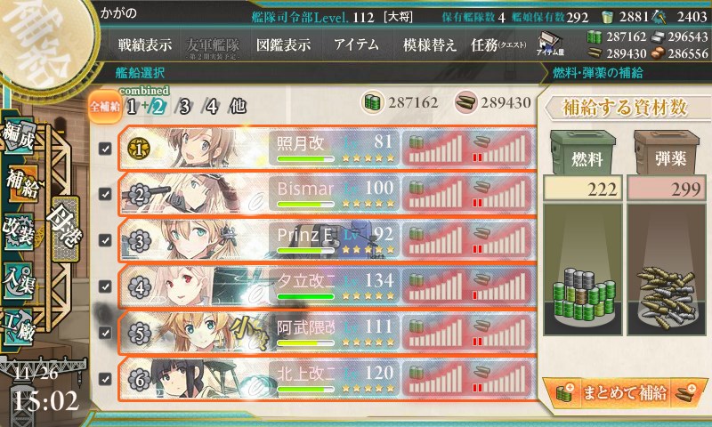Uncheck the checkbox for 照月改
The height and width of the screenshot is (427, 712).
pyautogui.click(x=105, y=149)
